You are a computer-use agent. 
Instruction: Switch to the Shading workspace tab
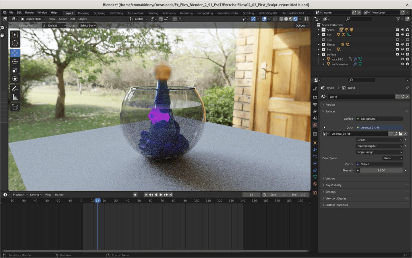153,12
